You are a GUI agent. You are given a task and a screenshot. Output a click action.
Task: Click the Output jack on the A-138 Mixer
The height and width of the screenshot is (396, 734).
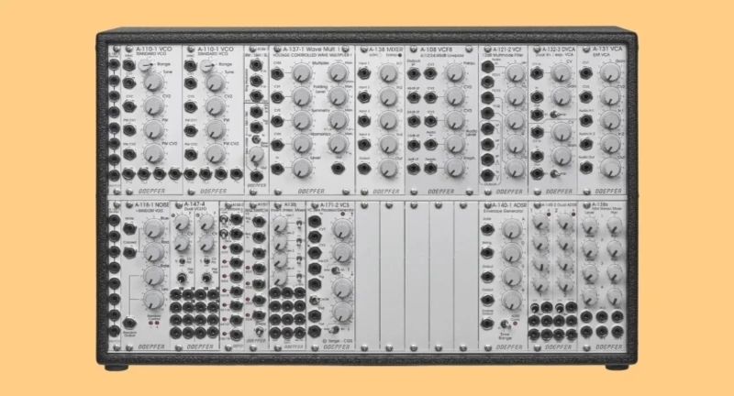[363, 169]
